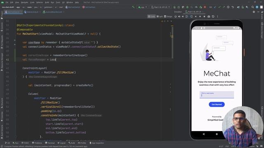Click the emulator snapshots clock icon
This screenshot has width=264, height=148.
pos(213,16)
